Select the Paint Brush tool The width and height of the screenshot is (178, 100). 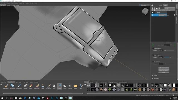(6, 86)
